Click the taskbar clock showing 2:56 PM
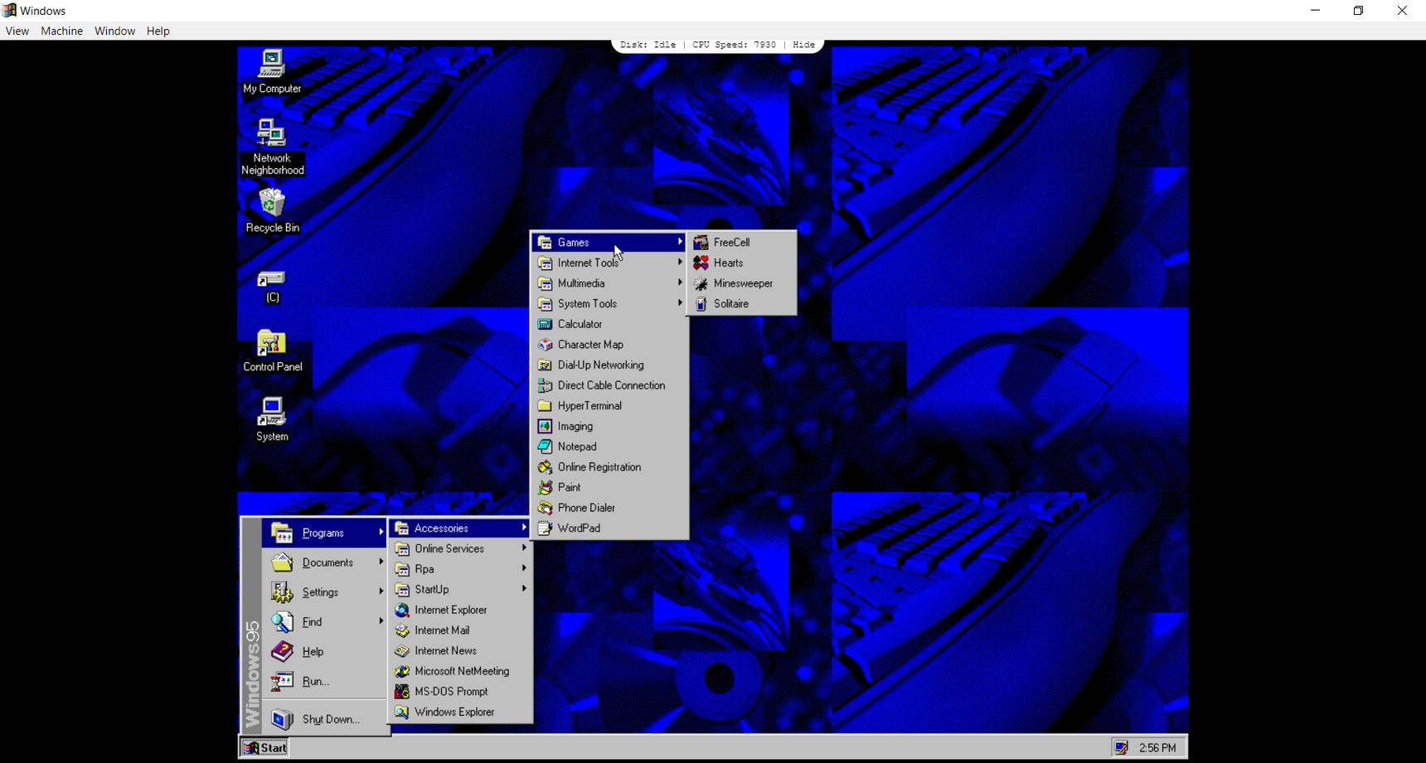Screen dimensions: 1426x763 1157,748
